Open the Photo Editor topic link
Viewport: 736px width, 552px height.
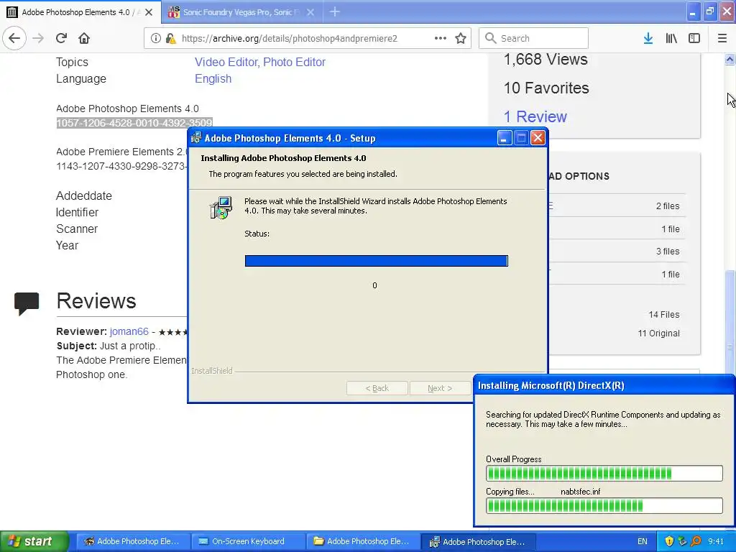point(294,62)
